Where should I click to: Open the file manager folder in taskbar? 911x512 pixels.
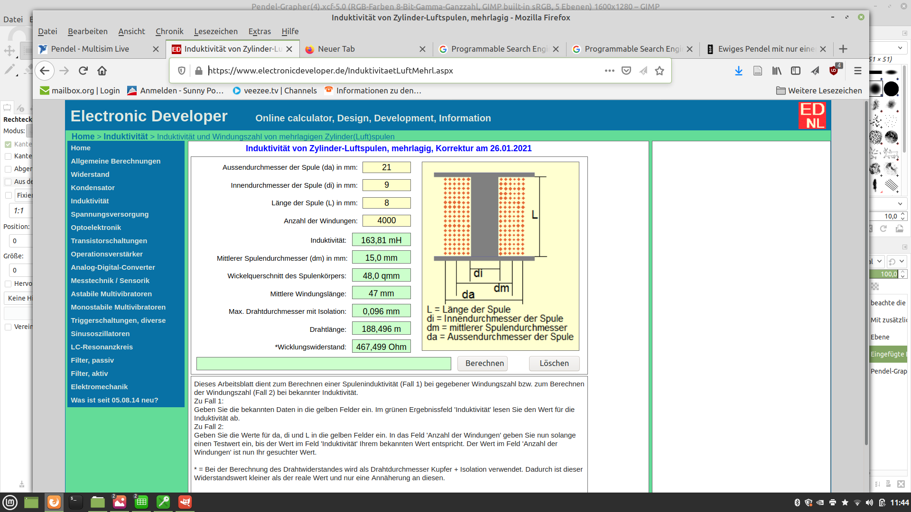(x=97, y=503)
